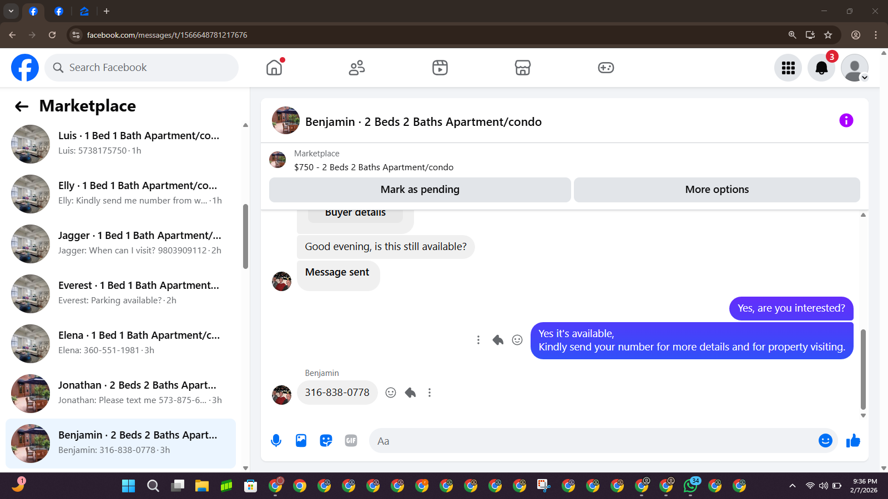
Task: Click the chat messages scrollbar
Action: (863, 369)
